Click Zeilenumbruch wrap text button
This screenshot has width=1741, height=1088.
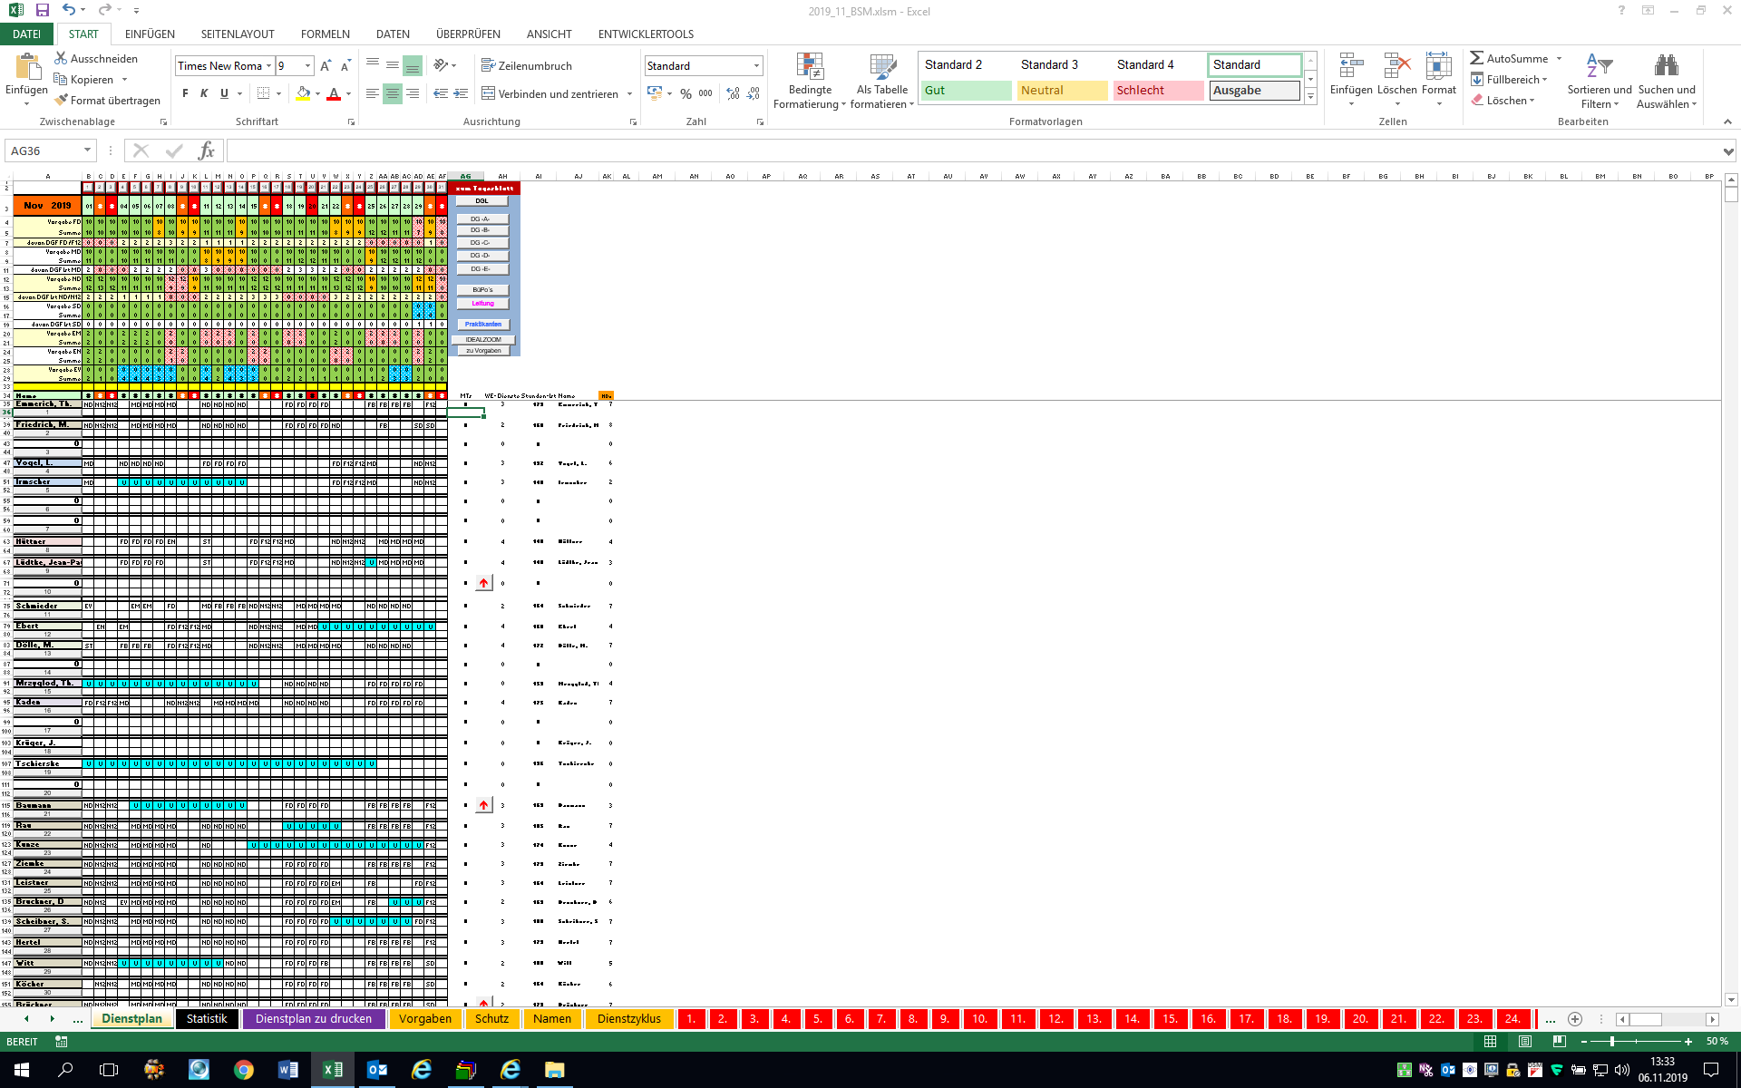[x=527, y=65]
